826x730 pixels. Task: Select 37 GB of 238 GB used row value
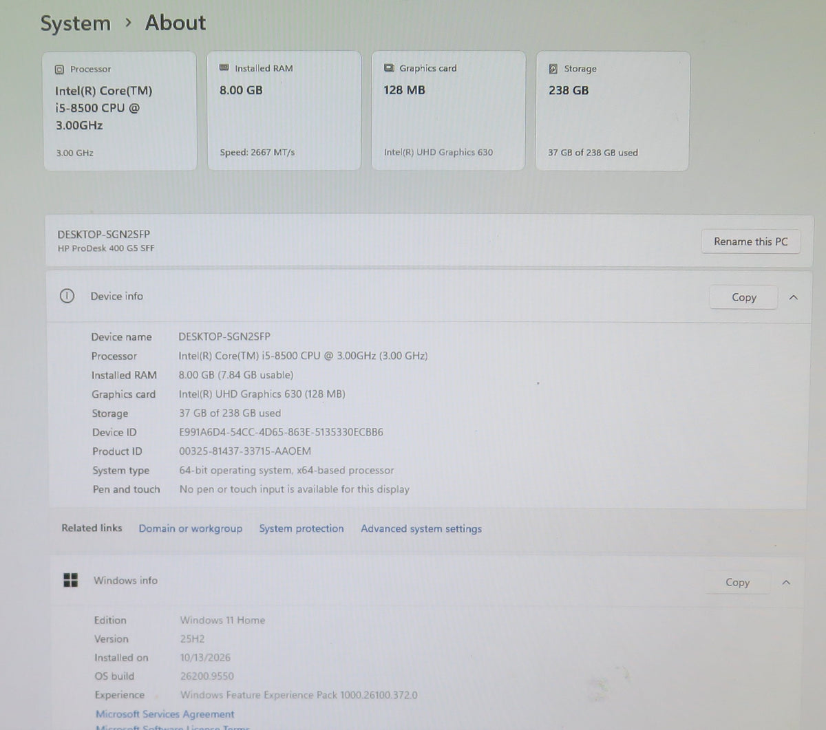pos(230,413)
